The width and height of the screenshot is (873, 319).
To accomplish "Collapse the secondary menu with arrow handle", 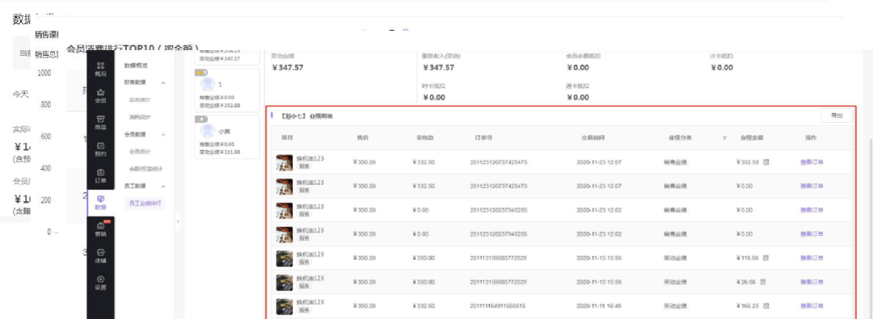I will pos(178,221).
